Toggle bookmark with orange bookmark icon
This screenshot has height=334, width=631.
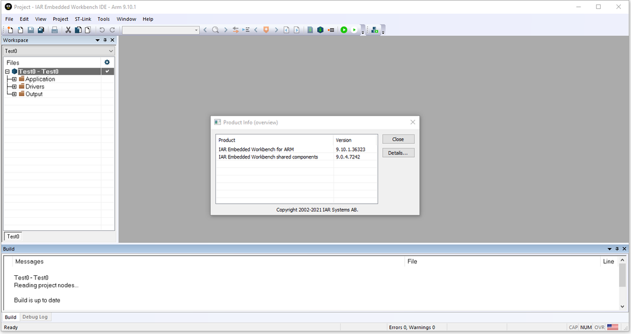(x=266, y=30)
